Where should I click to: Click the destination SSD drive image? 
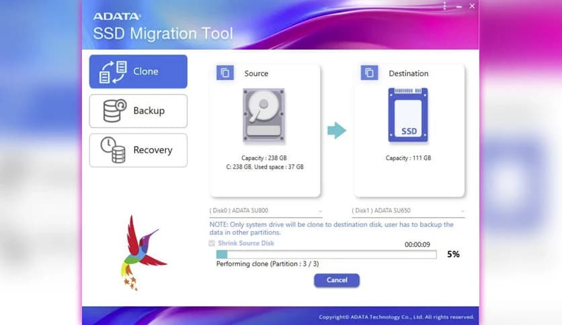[408, 115]
